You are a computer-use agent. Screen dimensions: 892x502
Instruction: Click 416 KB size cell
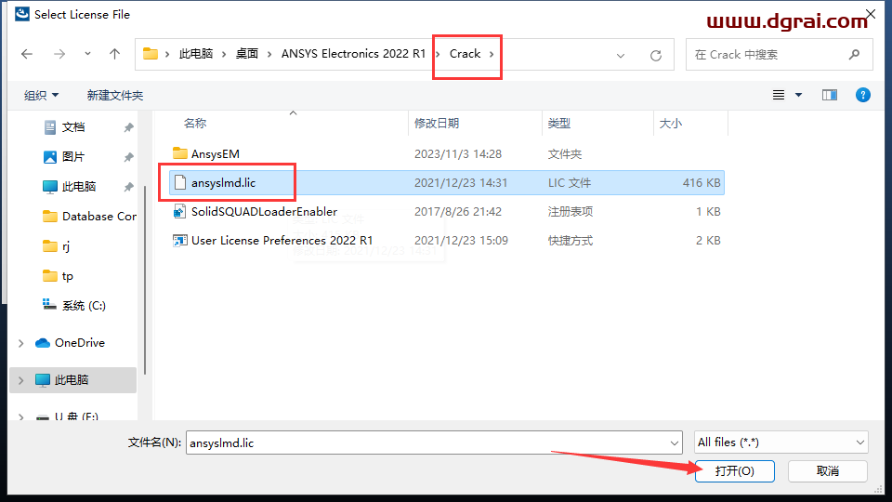(701, 183)
